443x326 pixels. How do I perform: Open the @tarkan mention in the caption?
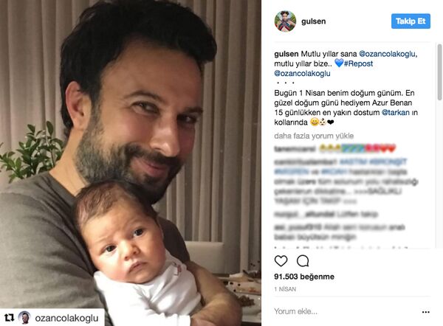pos(395,112)
